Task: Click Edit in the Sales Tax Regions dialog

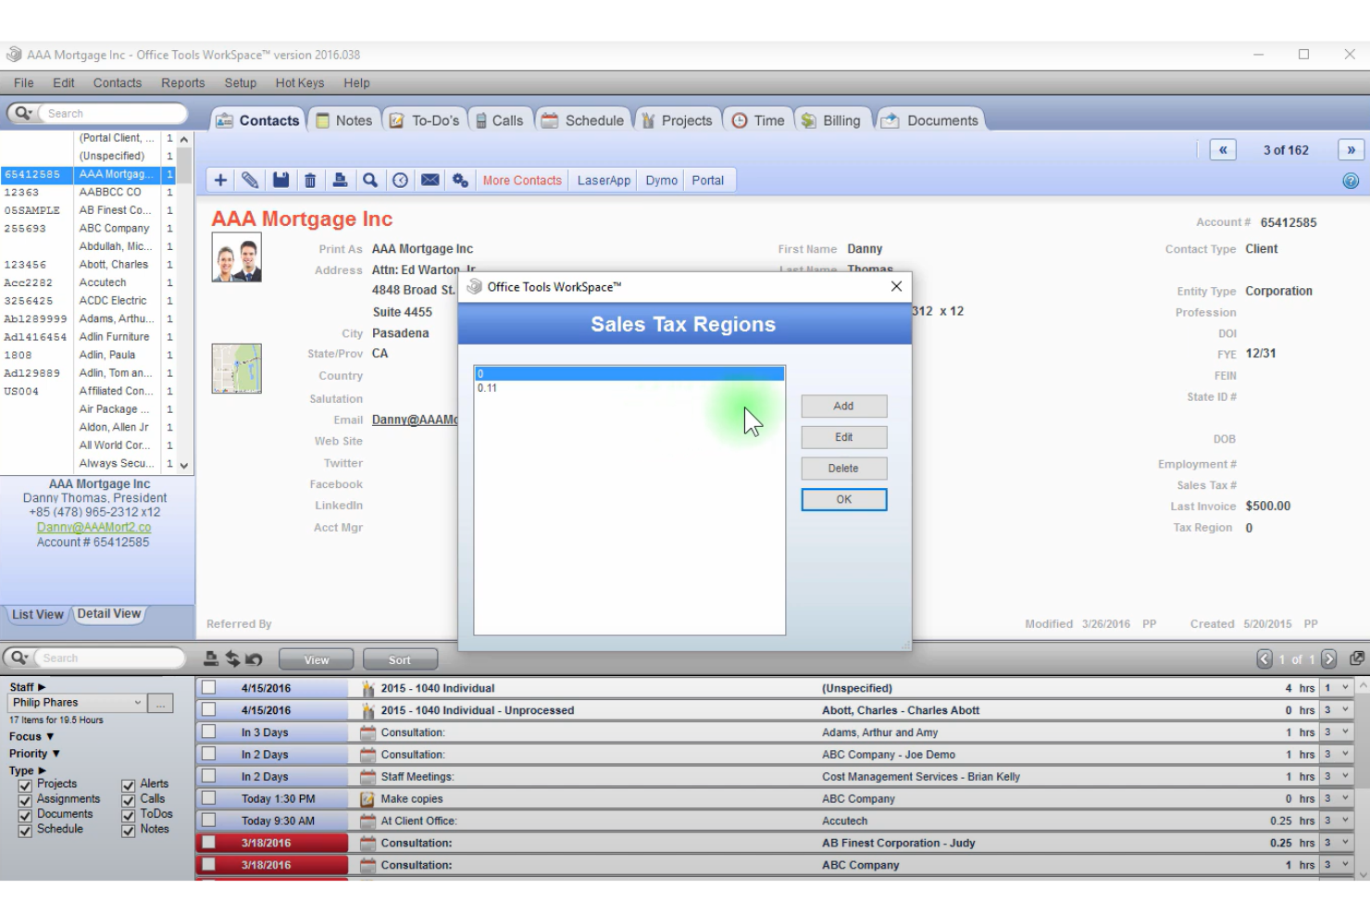Action: (843, 437)
